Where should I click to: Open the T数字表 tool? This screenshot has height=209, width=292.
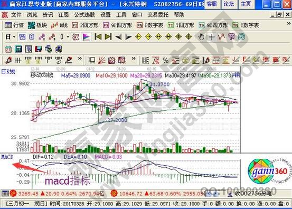(246, 25)
